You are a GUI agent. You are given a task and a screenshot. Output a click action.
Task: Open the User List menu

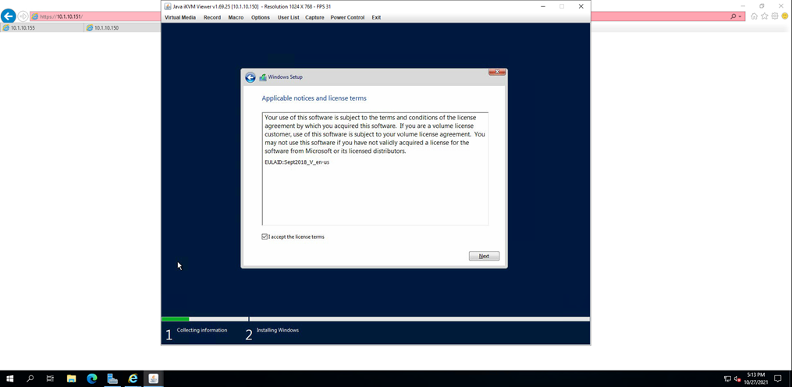(289, 17)
